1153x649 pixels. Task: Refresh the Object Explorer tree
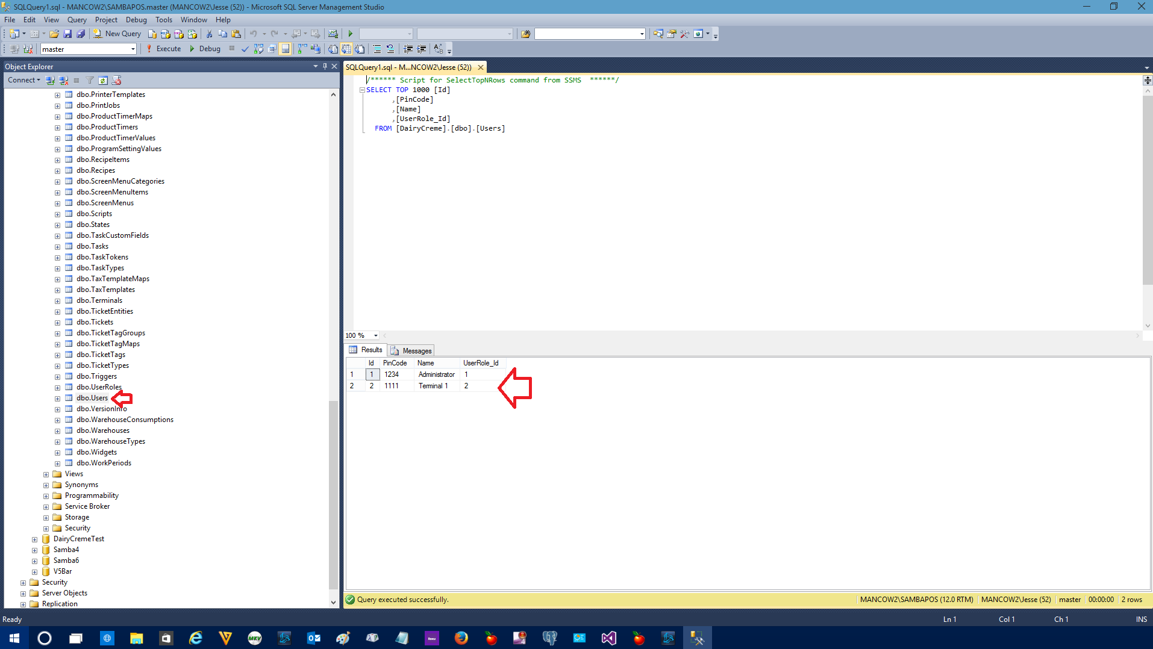tap(103, 80)
